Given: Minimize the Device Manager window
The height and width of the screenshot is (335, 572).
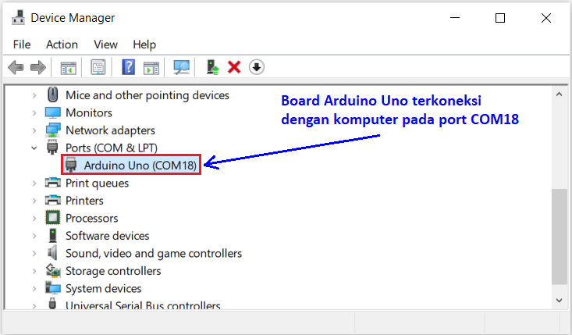Looking at the screenshot, I should (455, 17).
